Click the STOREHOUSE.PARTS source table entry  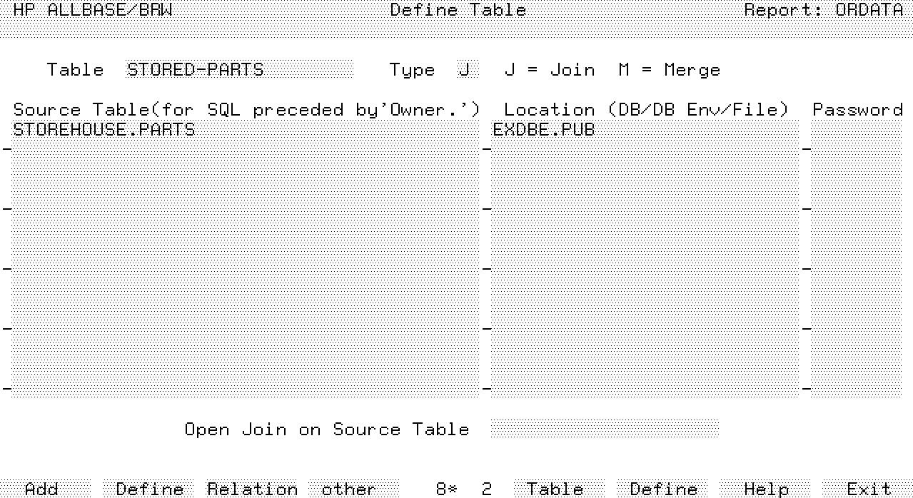click(x=104, y=130)
